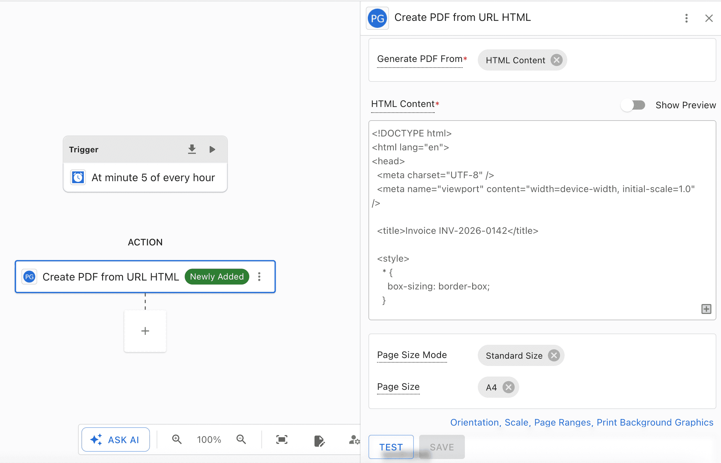Screen dimensions: 721x463
Task: Expand HTML editor with plus icon
Action: pyautogui.click(x=706, y=309)
